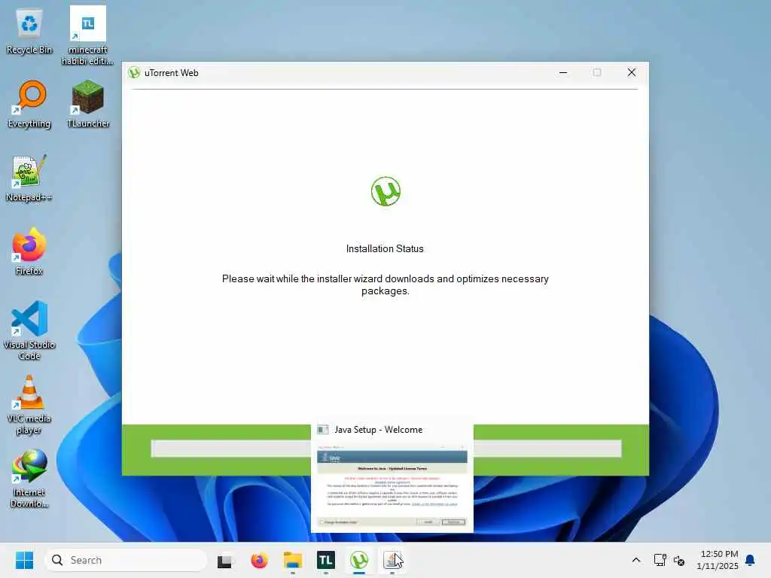Click the uTorrent Web title bar icon
This screenshot has width=771, height=578.
(134, 73)
